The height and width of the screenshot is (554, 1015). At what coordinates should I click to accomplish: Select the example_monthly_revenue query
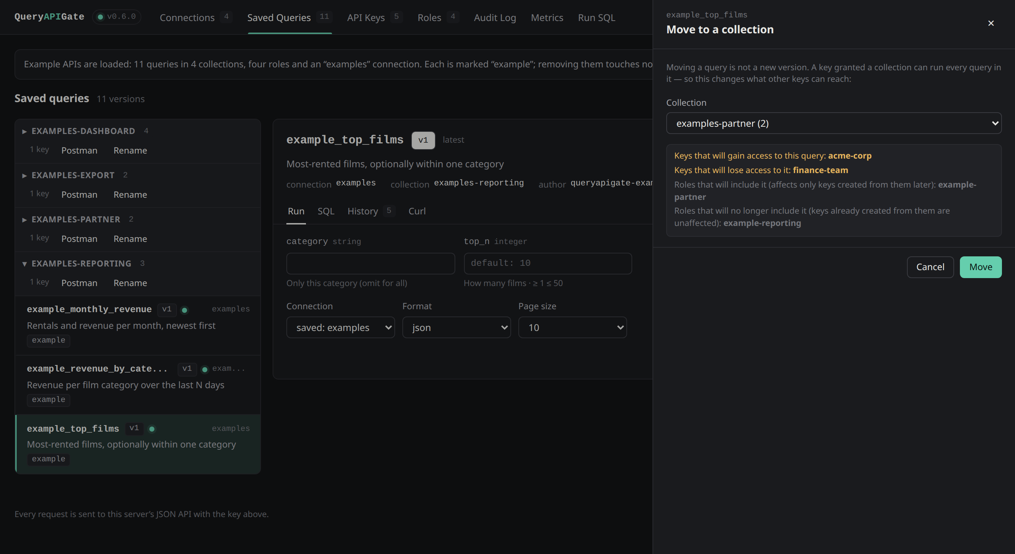[138, 325]
